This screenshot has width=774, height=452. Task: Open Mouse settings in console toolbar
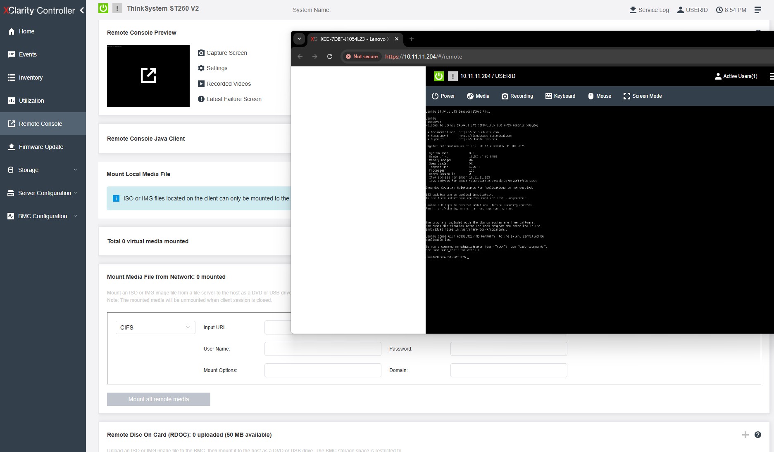599,96
